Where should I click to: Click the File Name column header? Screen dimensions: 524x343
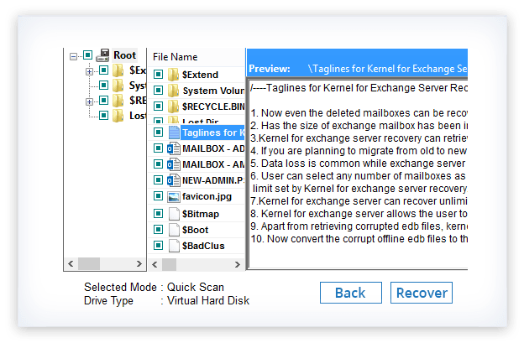pyautogui.click(x=176, y=56)
